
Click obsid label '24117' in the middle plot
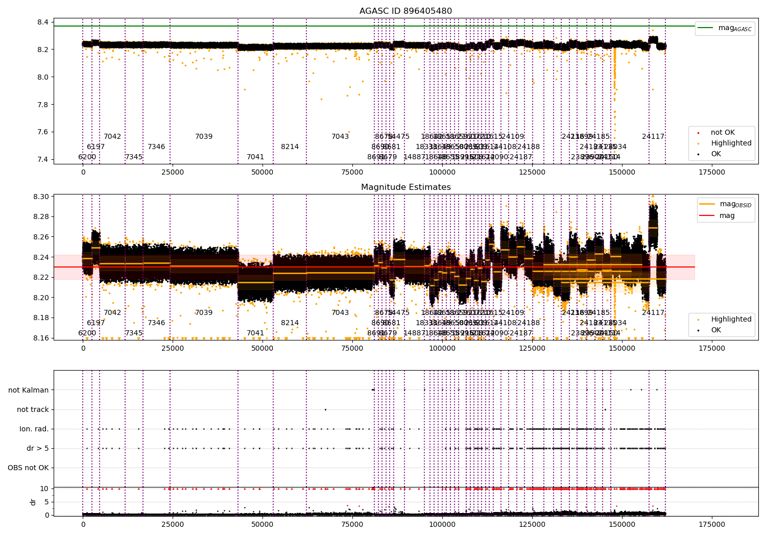click(x=653, y=313)
